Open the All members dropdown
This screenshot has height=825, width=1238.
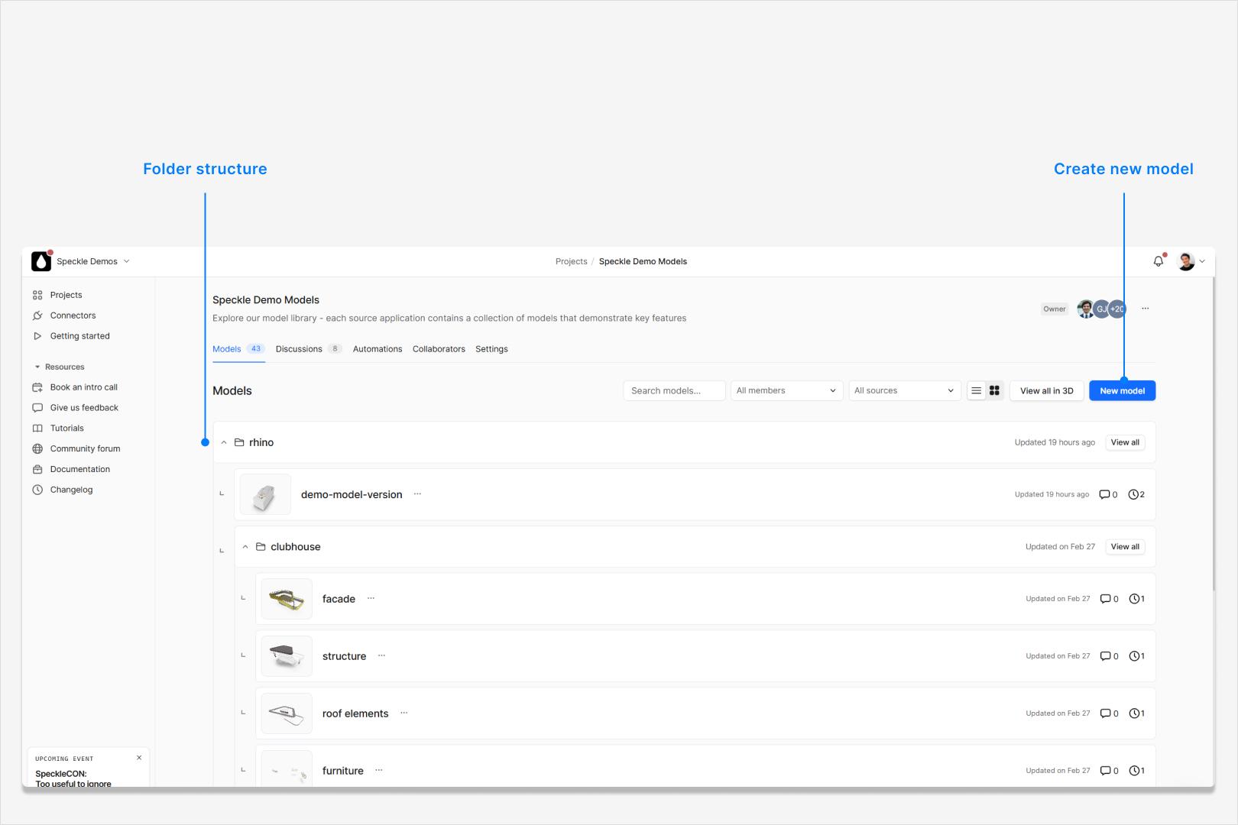pyautogui.click(x=786, y=390)
